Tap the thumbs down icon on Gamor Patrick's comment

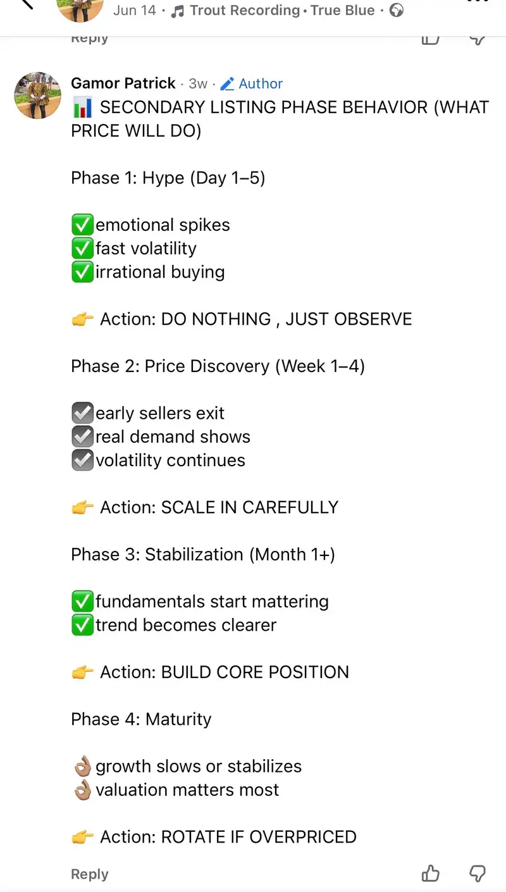point(478,874)
